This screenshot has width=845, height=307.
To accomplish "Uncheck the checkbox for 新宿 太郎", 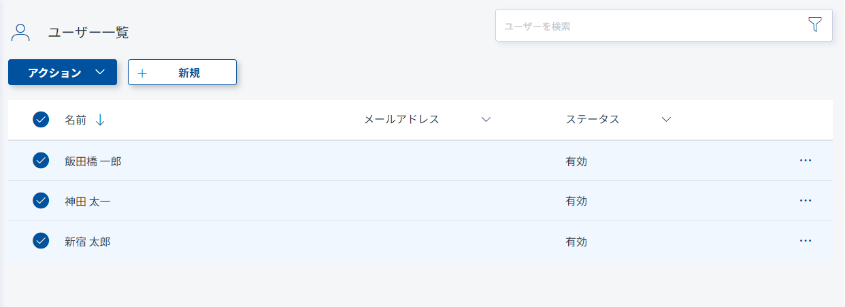I will click(41, 241).
